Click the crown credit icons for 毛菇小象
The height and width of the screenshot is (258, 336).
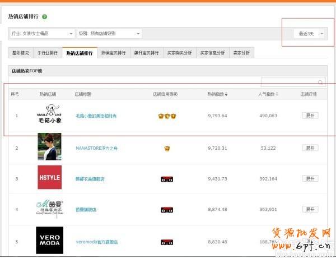167,116
